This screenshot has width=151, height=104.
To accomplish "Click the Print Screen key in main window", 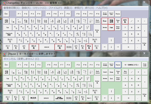I will pos(105,14).
